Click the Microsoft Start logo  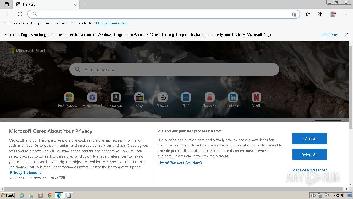[27, 51]
